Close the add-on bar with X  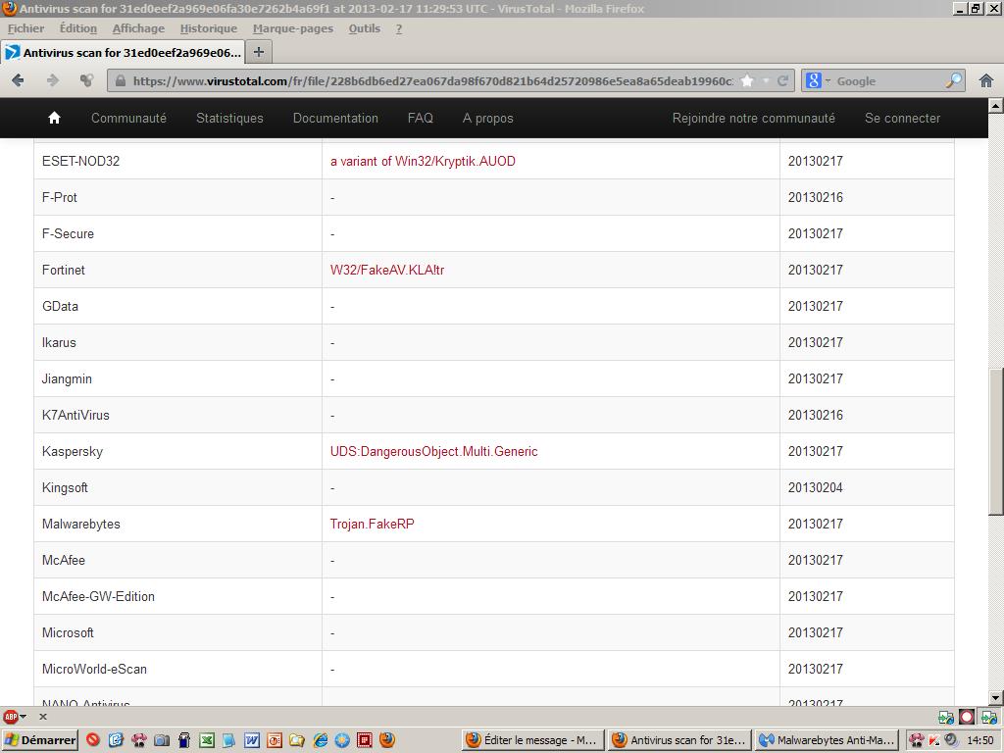[x=43, y=717]
